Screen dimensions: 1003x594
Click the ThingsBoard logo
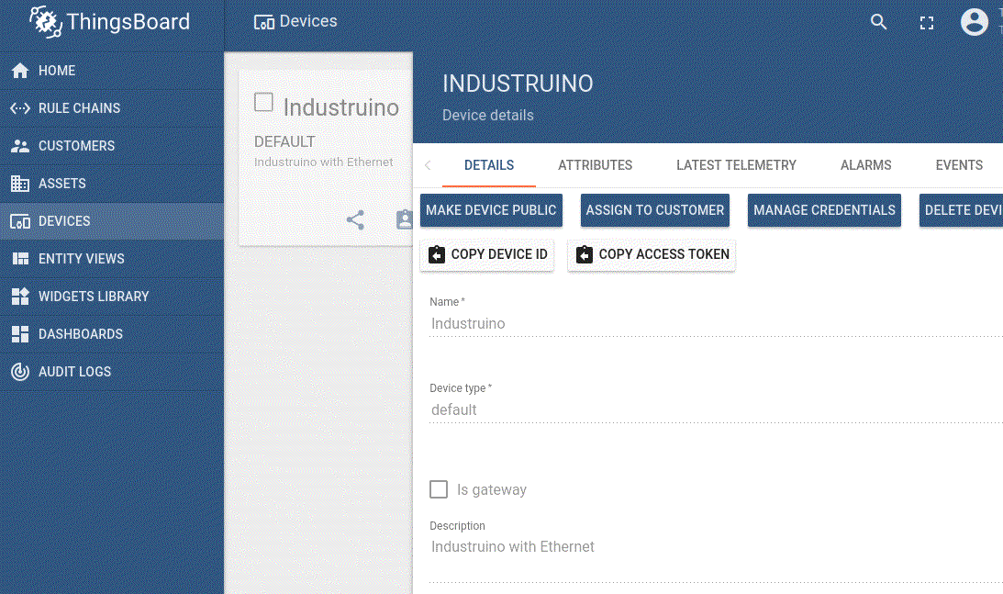(x=110, y=22)
